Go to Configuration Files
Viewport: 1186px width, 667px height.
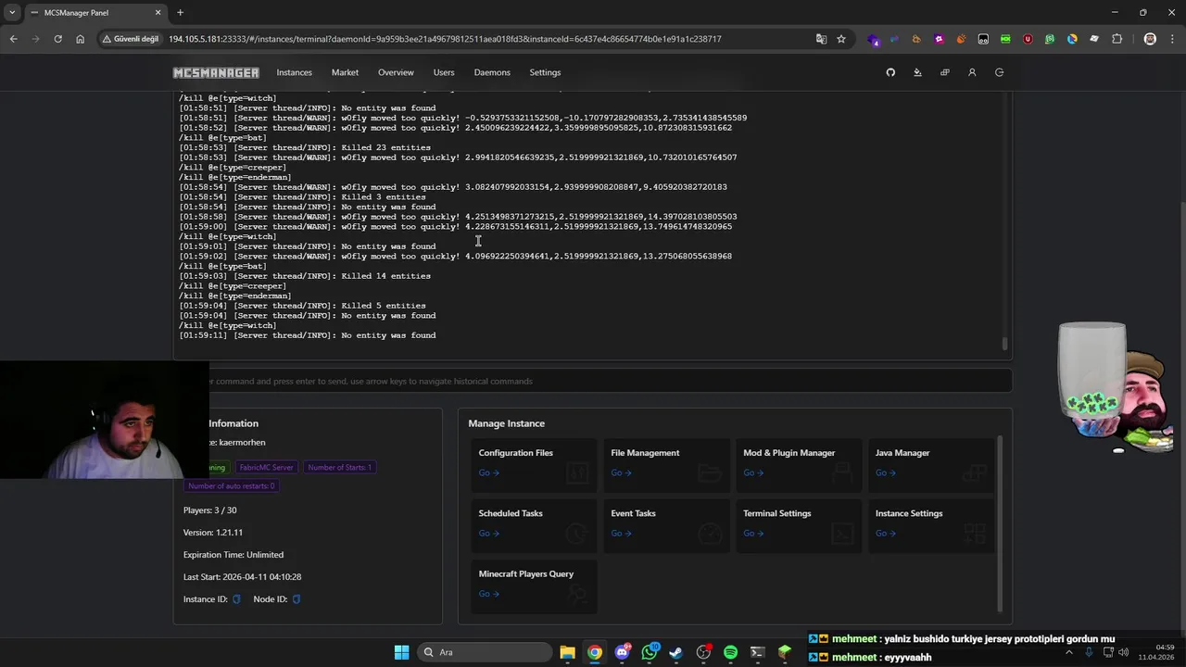tap(489, 472)
